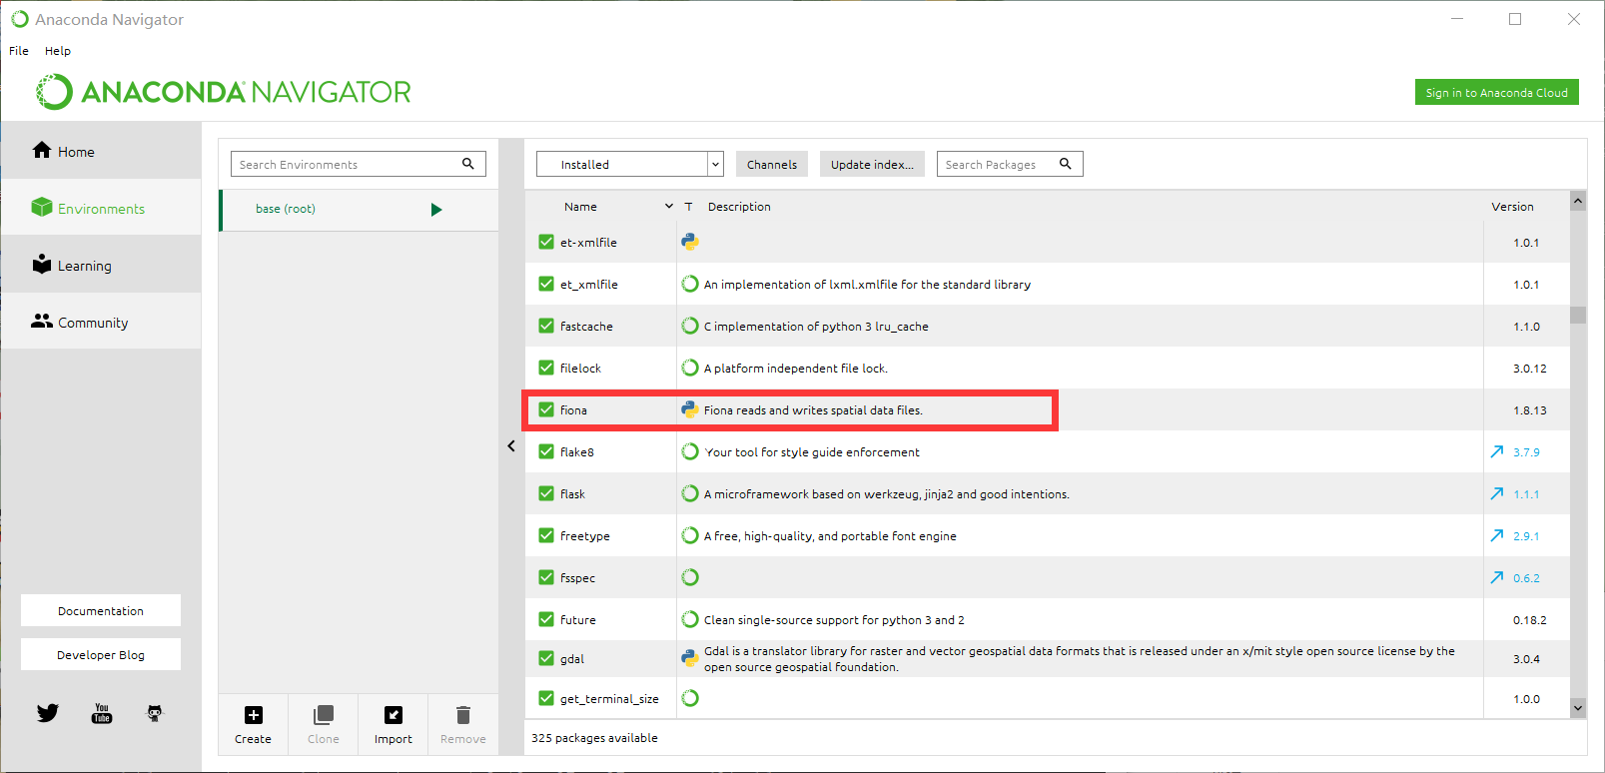
Task: Click conda type icon for et_xmlfile row
Action: tap(690, 284)
